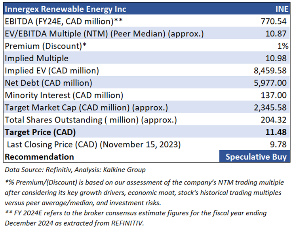Click the Target Price value 11.48
The width and height of the screenshot is (293, 228).
point(277,132)
